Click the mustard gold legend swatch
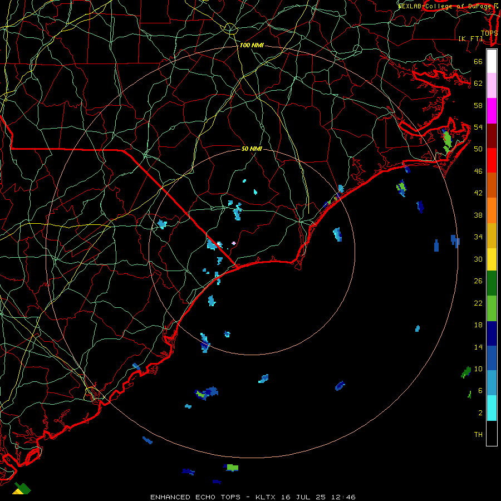501x501 pixels. click(x=492, y=235)
